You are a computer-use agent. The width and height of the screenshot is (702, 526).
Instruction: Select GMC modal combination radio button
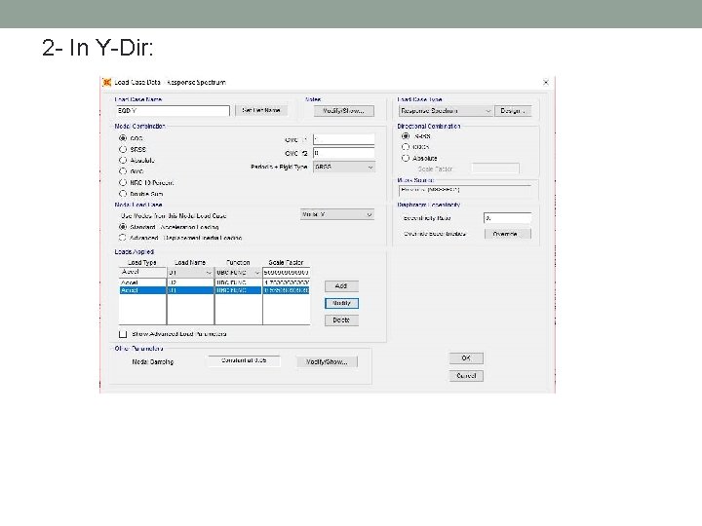coord(123,171)
